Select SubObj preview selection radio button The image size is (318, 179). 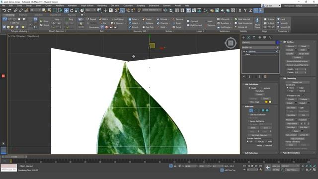(x=256, y=141)
